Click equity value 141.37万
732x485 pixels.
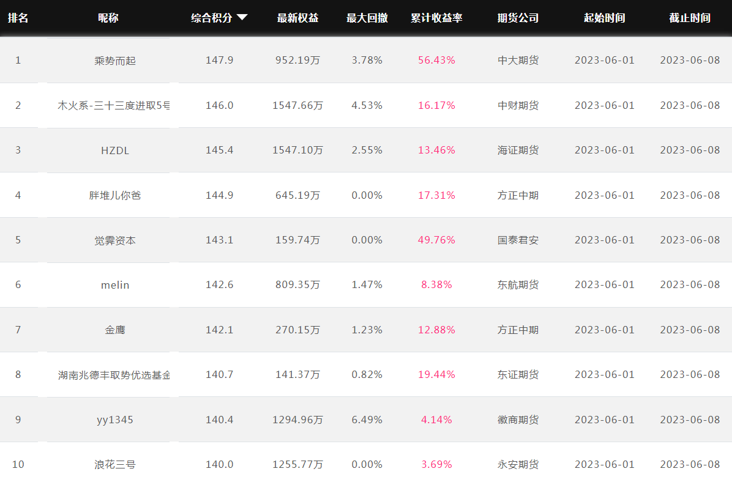pyautogui.click(x=298, y=374)
